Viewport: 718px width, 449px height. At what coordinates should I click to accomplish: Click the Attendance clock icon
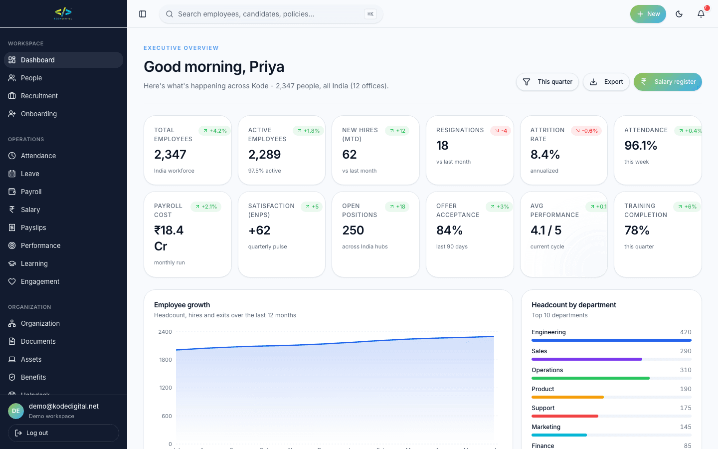click(x=12, y=156)
